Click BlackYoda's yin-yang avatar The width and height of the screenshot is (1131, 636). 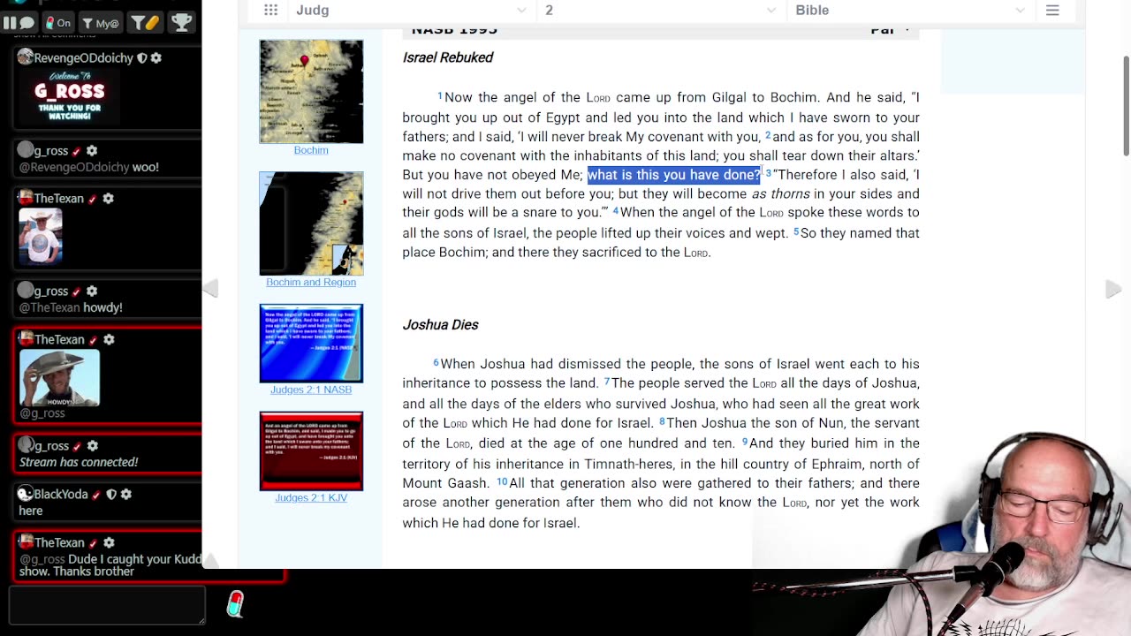26,494
